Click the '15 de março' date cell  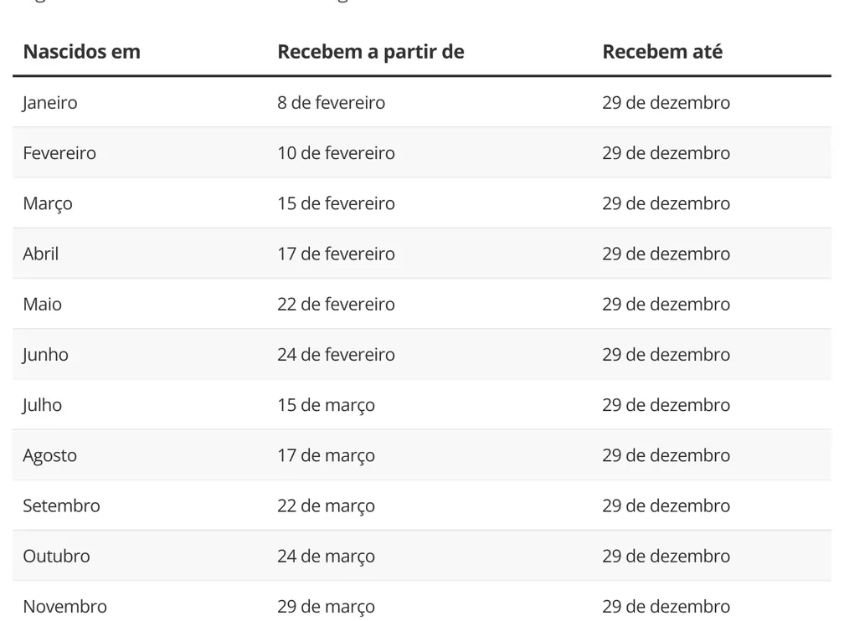pos(326,405)
